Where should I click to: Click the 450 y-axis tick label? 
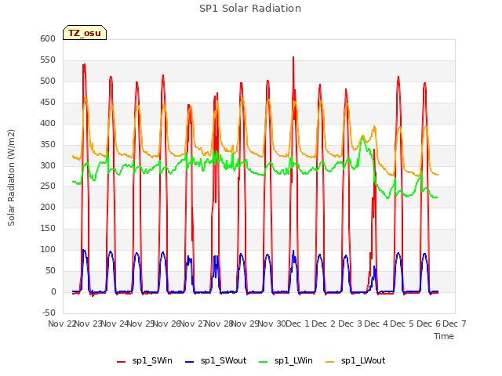coord(48,102)
